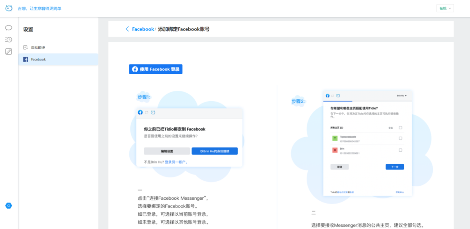Click the Facebook breadcrumb link

143,29
